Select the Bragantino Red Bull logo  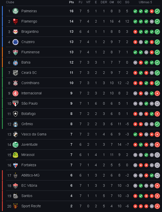coord(15,32)
